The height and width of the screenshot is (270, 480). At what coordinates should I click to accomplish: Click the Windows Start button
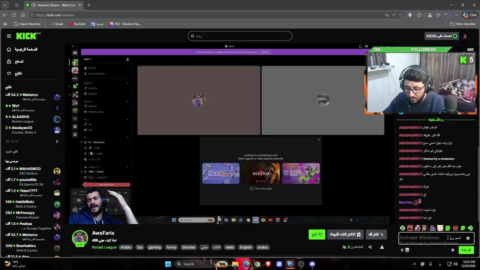(168, 264)
